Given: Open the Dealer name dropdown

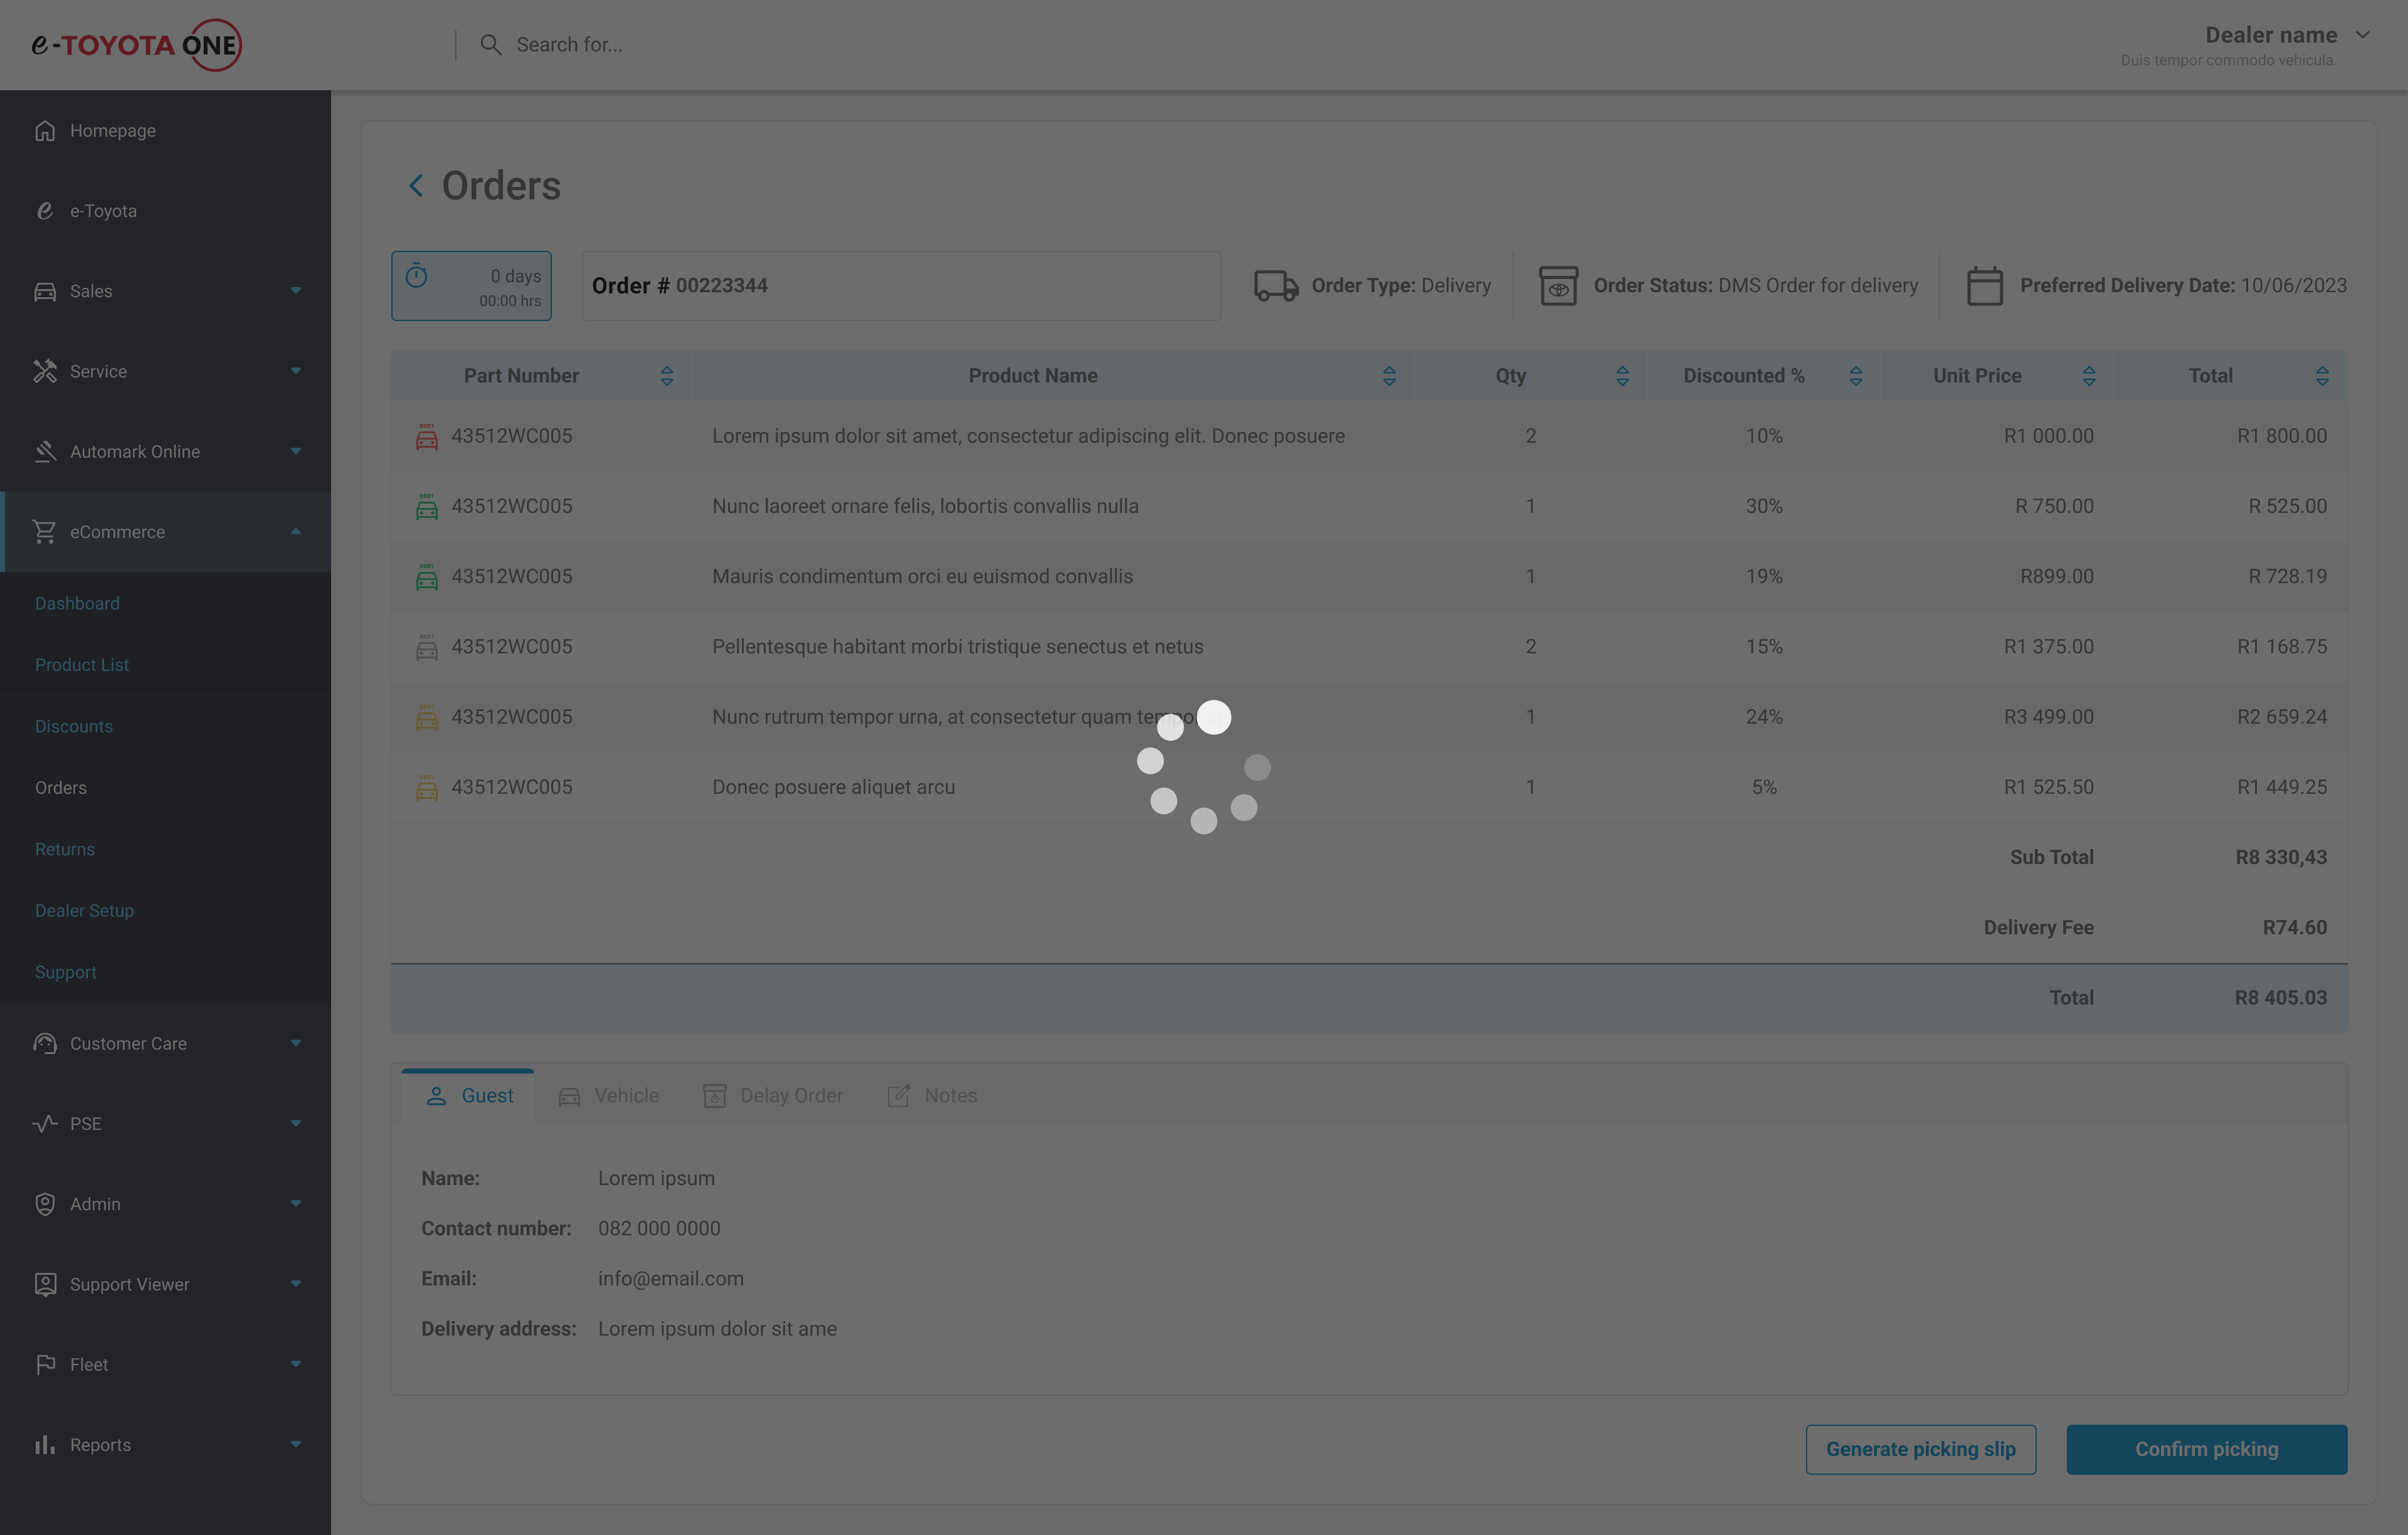Looking at the screenshot, I should point(2362,35).
